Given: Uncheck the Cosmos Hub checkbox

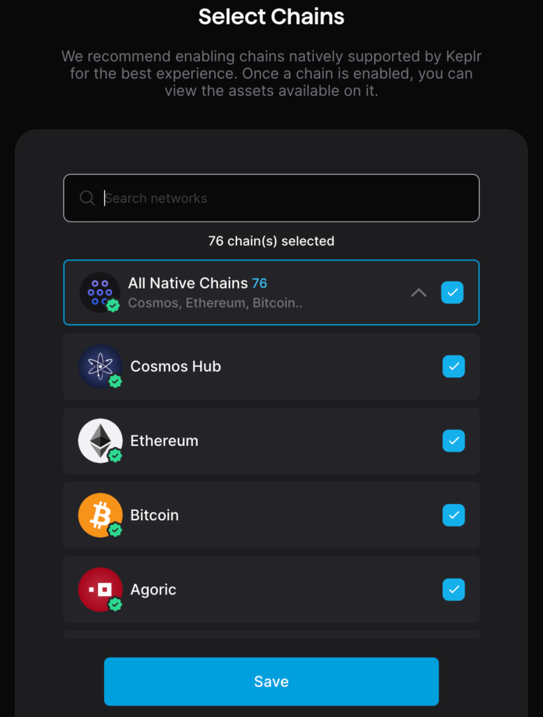Looking at the screenshot, I should pyautogui.click(x=453, y=366).
